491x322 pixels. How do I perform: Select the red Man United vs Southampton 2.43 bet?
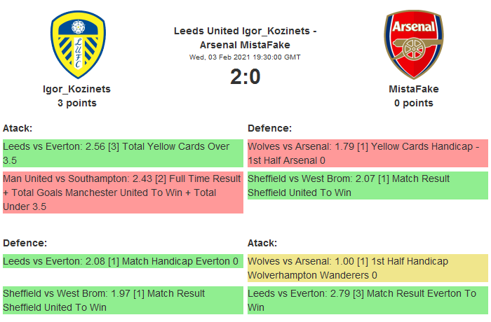[x=123, y=192]
